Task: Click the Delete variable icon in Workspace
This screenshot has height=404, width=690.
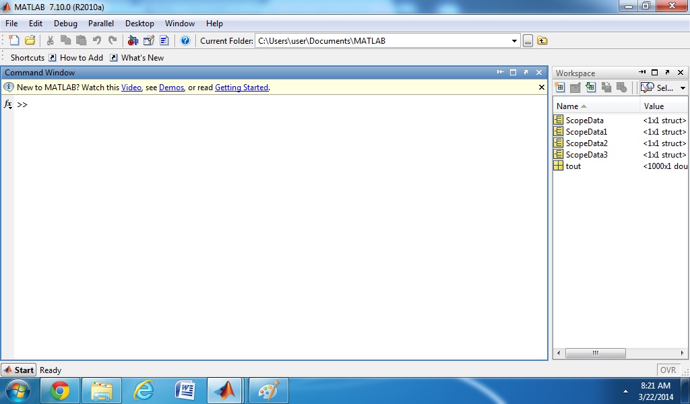Action: 621,88
